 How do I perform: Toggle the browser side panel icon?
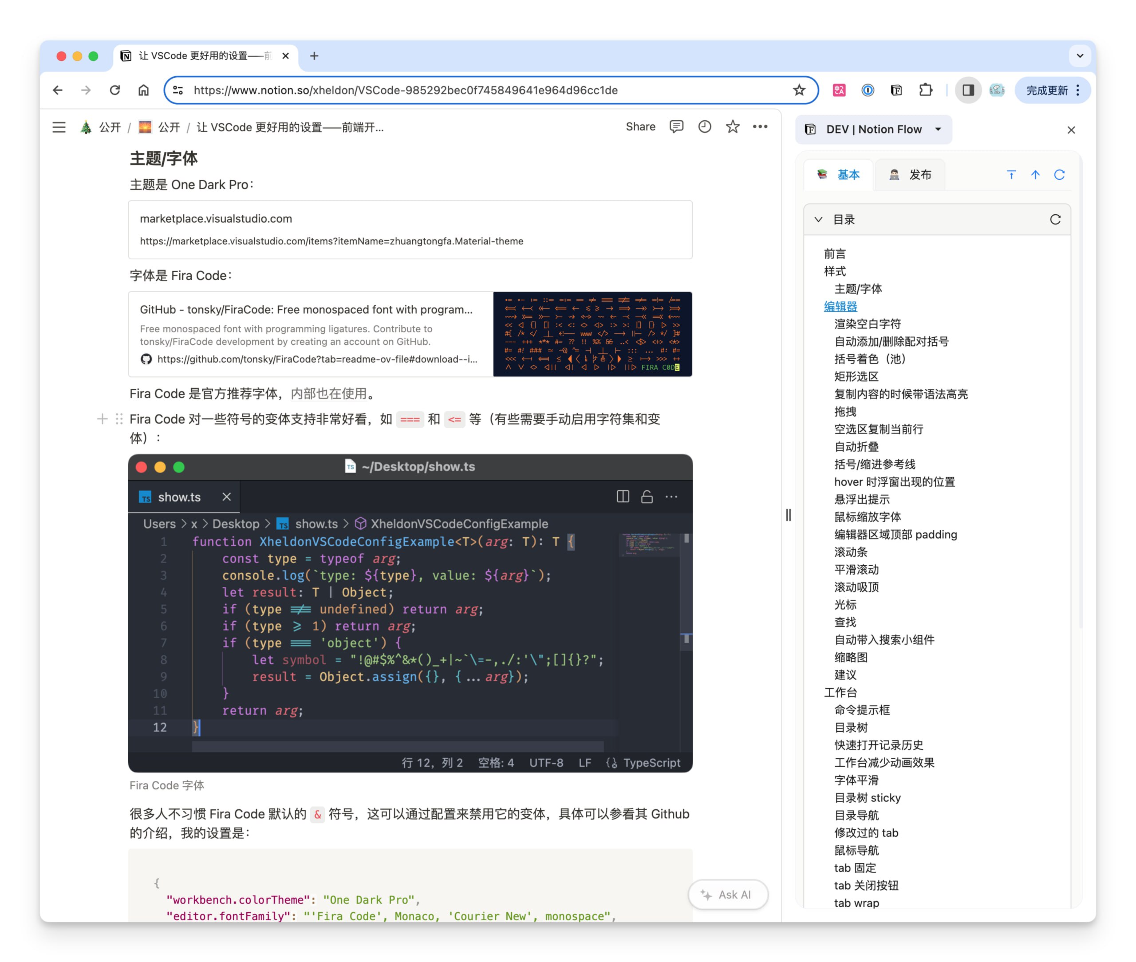tap(968, 91)
